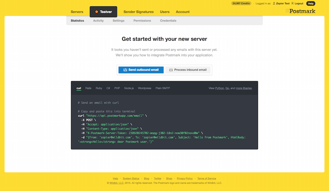Switch to the Activity sub-tab
This screenshot has height=191, width=329.
tap(98, 21)
